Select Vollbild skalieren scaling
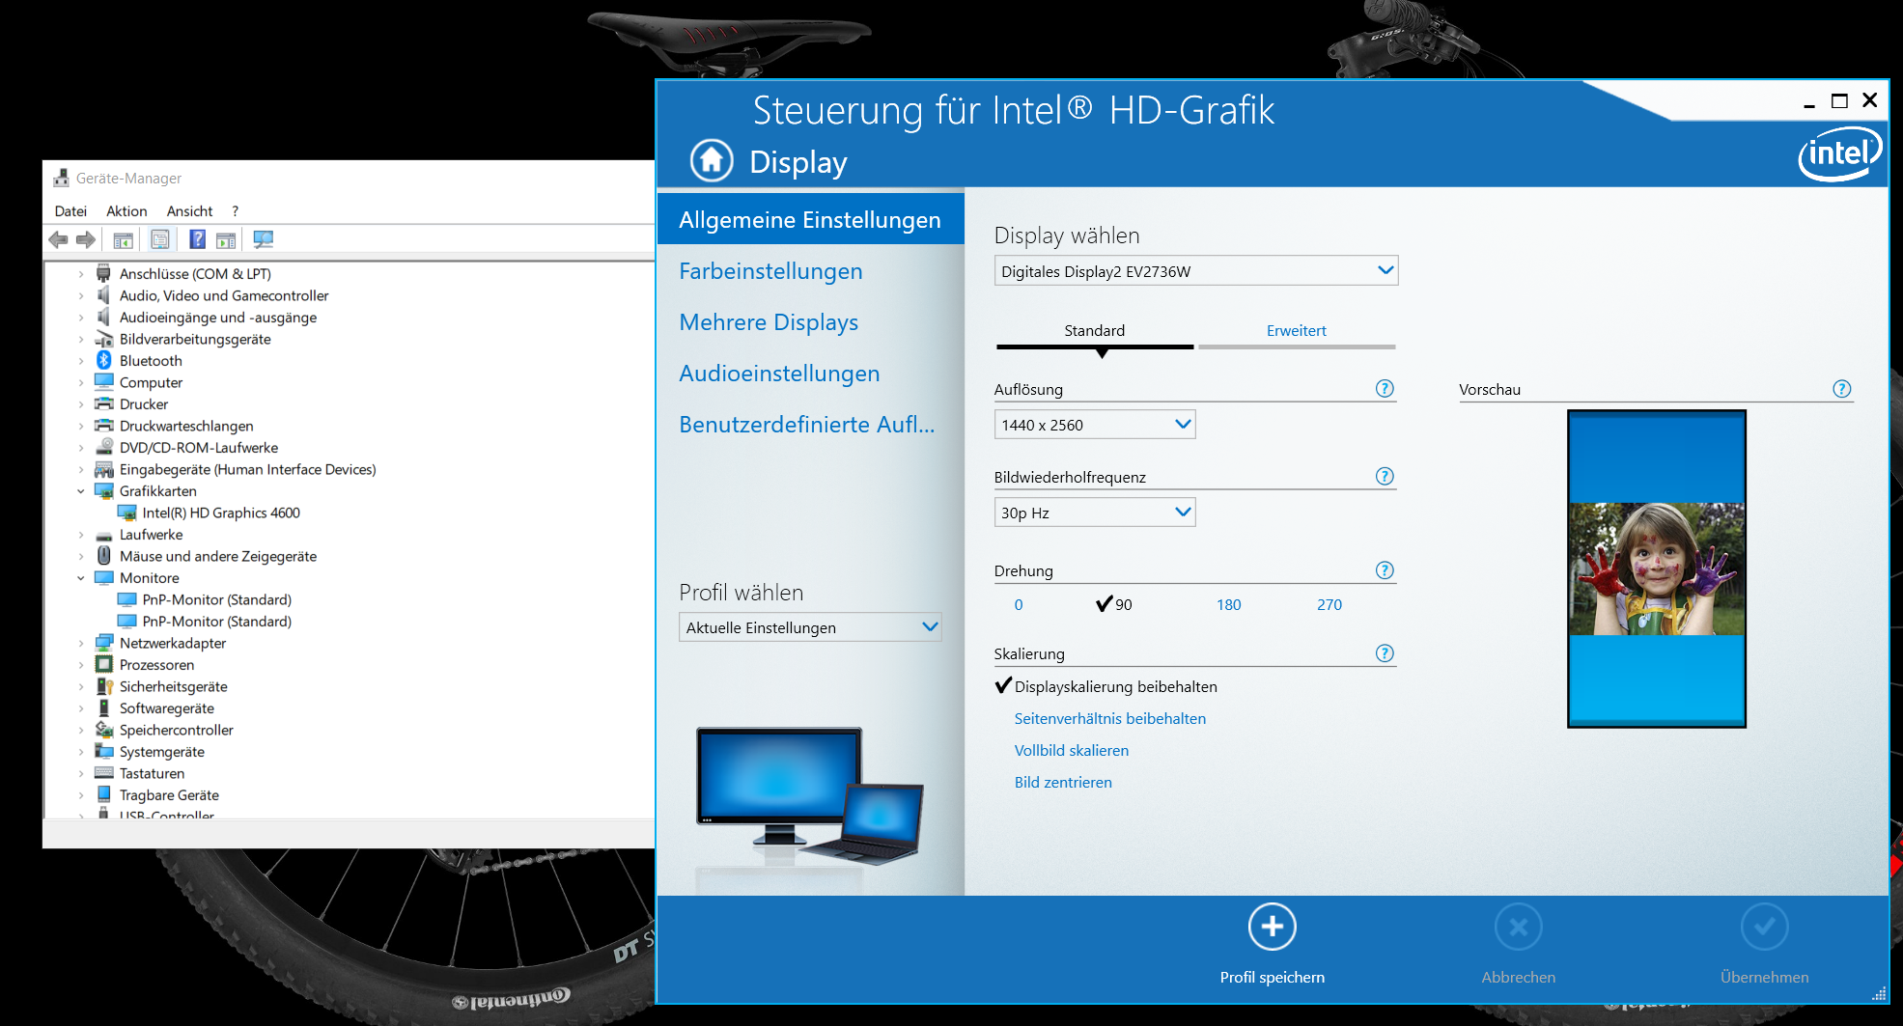 1071,750
